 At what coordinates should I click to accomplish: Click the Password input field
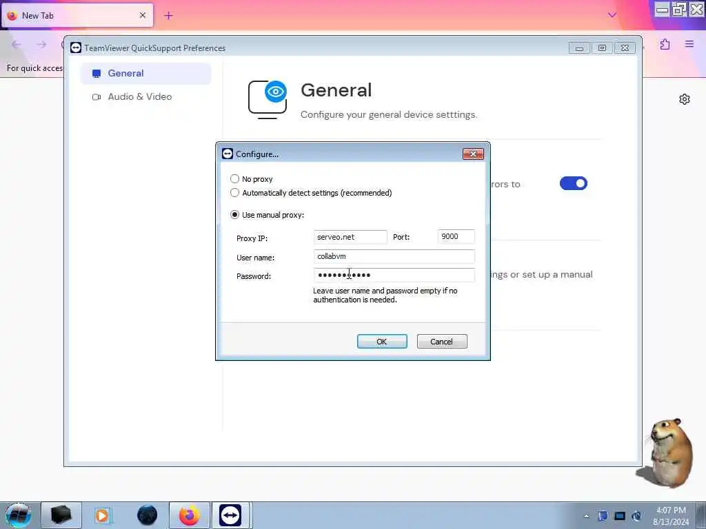[394, 275]
